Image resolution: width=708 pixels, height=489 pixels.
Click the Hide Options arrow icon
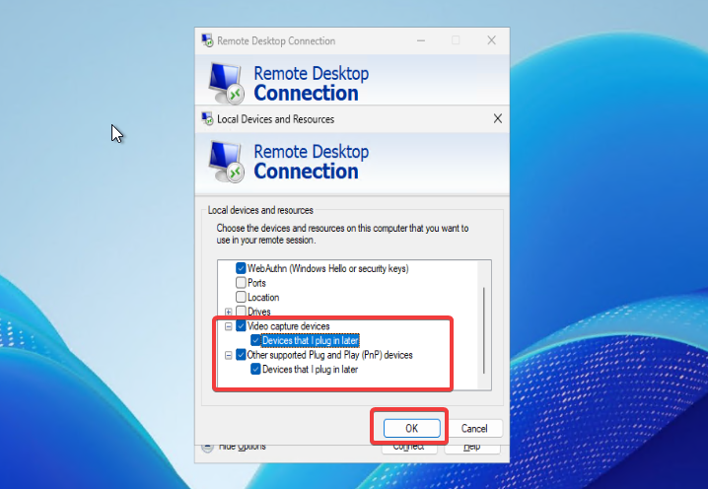[207, 447]
